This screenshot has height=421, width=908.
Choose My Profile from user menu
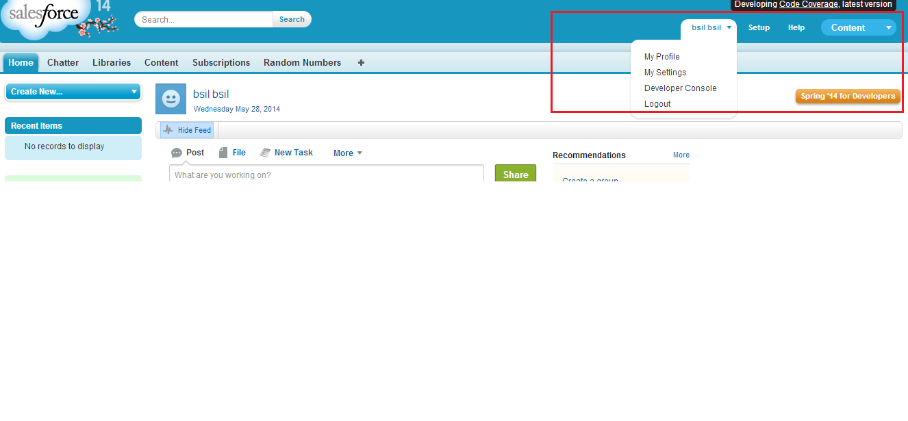coord(662,57)
